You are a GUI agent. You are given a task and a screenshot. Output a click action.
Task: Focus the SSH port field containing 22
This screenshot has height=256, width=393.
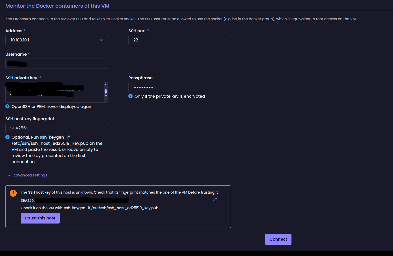click(180, 40)
